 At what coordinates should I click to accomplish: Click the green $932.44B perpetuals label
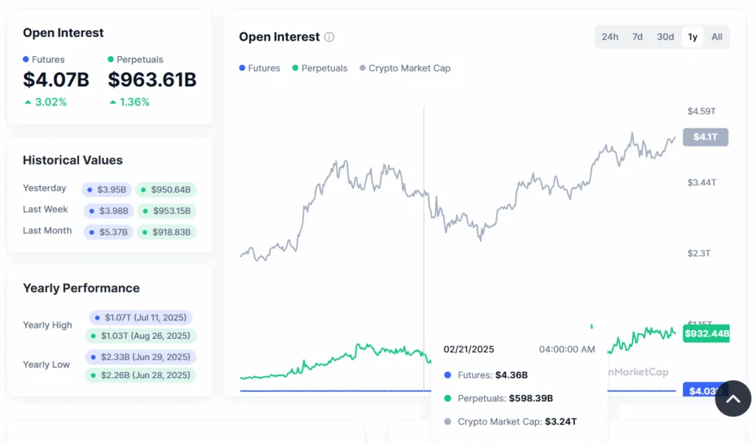[x=707, y=334]
